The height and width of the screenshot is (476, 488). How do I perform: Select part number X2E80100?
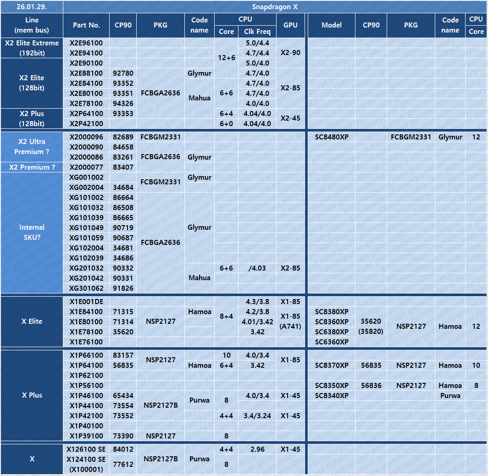click(x=86, y=94)
